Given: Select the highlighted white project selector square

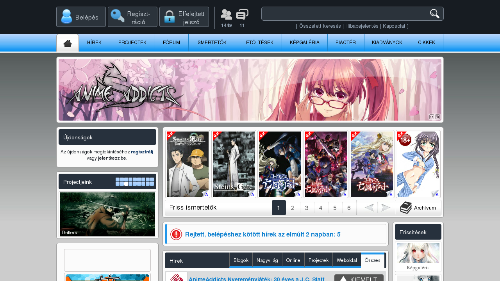Looking at the screenshot, I should [x=126, y=184].
